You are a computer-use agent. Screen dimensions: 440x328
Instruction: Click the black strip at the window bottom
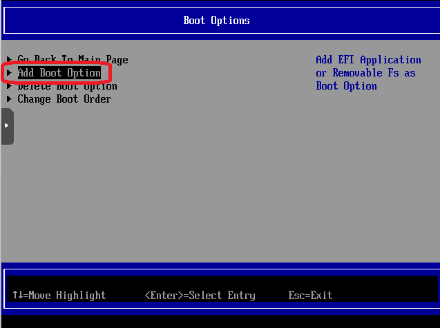pos(220,322)
